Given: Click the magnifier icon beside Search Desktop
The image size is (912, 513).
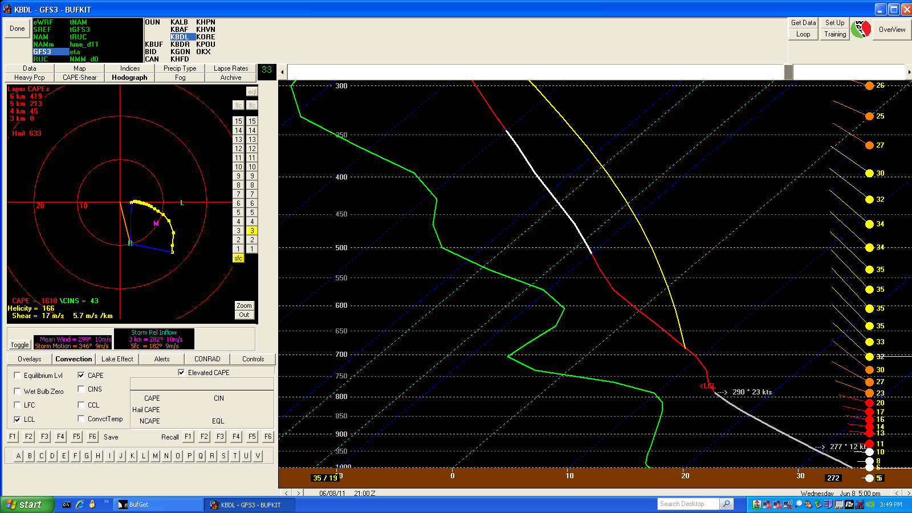Looking at the screenshot, I should pos(726,504).
